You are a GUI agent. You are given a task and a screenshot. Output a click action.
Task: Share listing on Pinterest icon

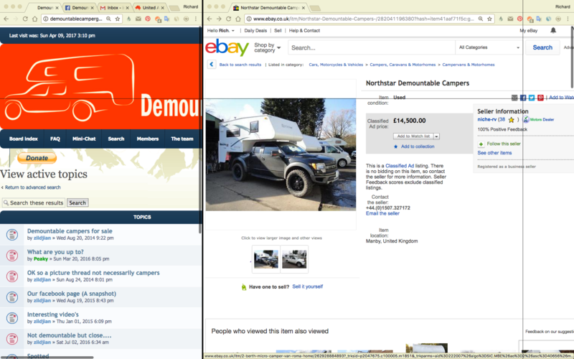coord(540,98)
